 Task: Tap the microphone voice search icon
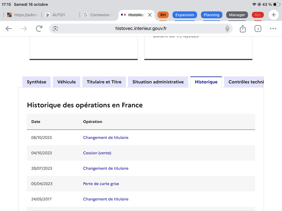pos(227,29)
